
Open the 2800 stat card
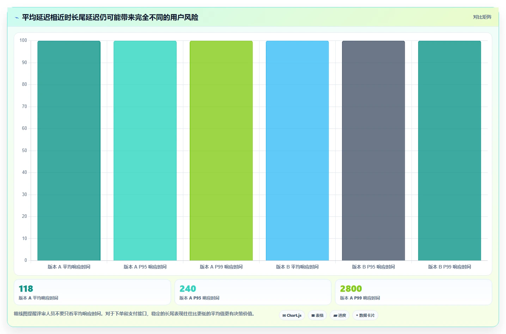[x=414, y=292]
